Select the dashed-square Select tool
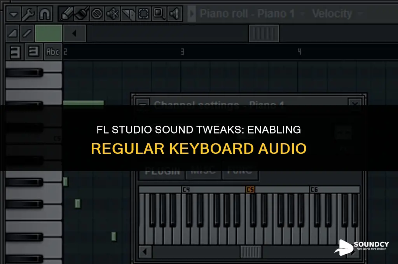 pos(144,14)
